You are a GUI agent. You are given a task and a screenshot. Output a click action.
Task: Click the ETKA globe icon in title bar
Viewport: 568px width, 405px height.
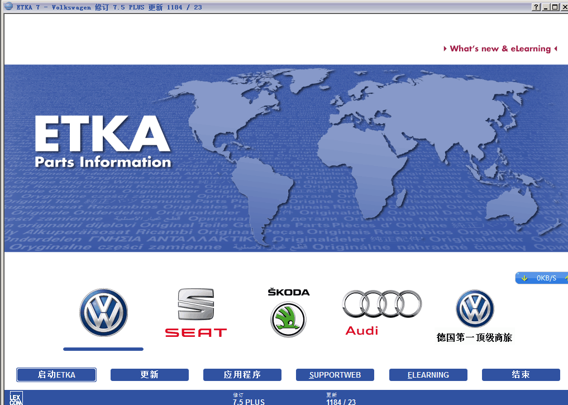(x=9, y=7)
